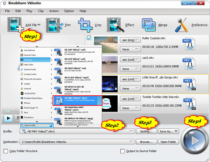The height and width of the screenshot is (162, 210).
Task: Select Lossless Audio category
Action: pos(36,74)
